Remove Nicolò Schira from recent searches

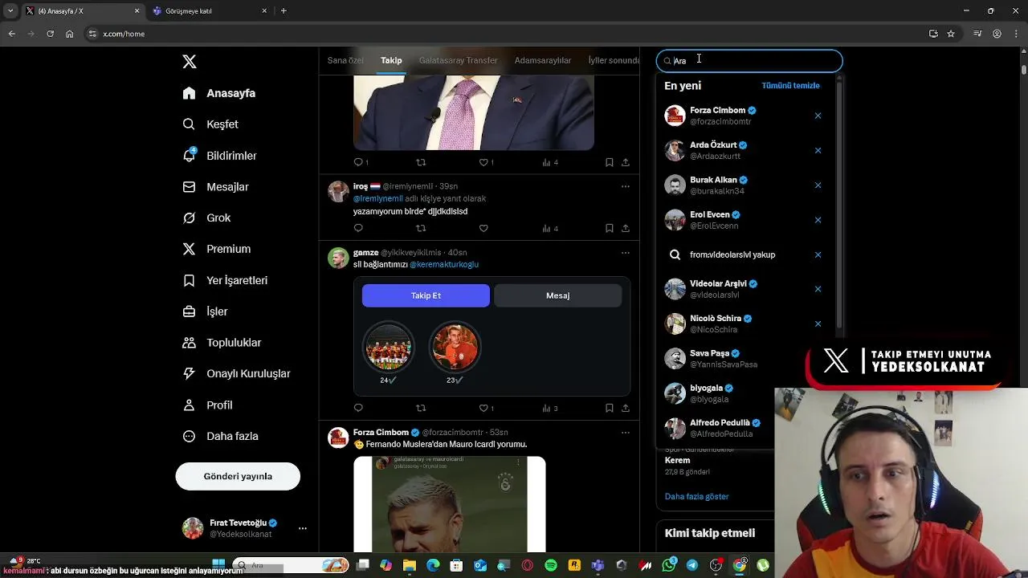click(x=818, y=324)
